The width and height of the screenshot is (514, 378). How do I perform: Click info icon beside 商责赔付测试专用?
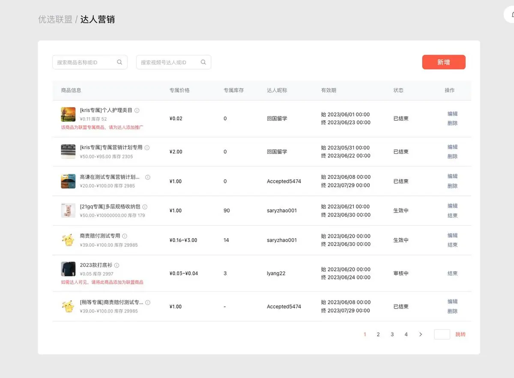pos(125,236)
